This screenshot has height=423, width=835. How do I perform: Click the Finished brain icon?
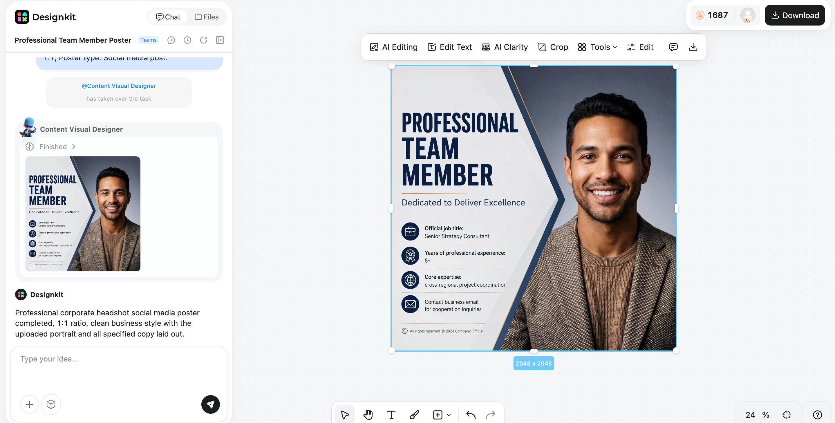click(x=30, y=147)
